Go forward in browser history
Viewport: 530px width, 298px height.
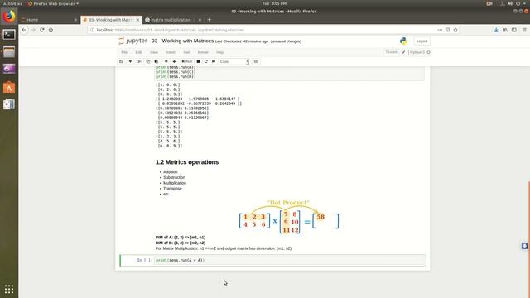(x=33, y=30)
